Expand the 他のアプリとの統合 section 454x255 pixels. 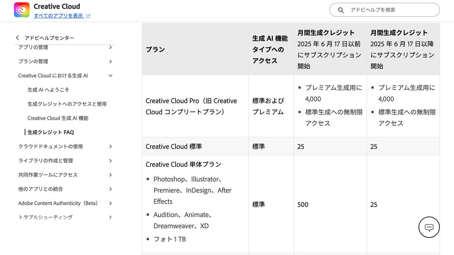pos(110,189)
